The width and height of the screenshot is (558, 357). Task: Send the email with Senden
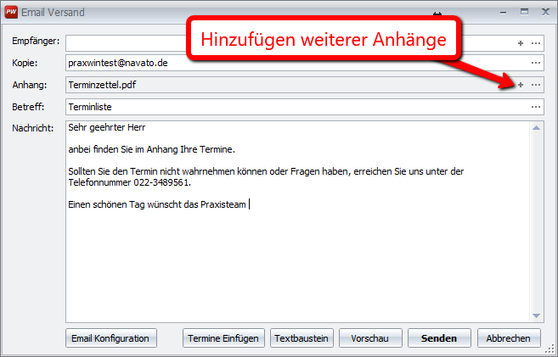(x=439, y=337)
